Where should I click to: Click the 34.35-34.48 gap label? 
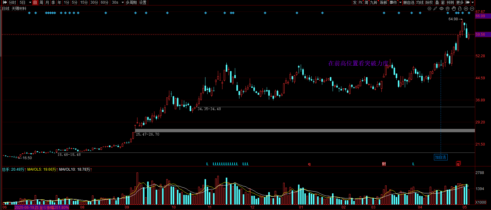209,109
